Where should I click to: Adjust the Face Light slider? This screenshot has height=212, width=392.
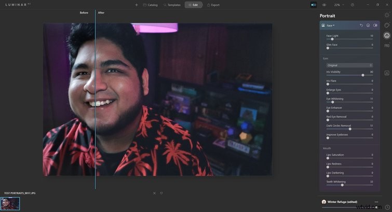coord(349,39)
